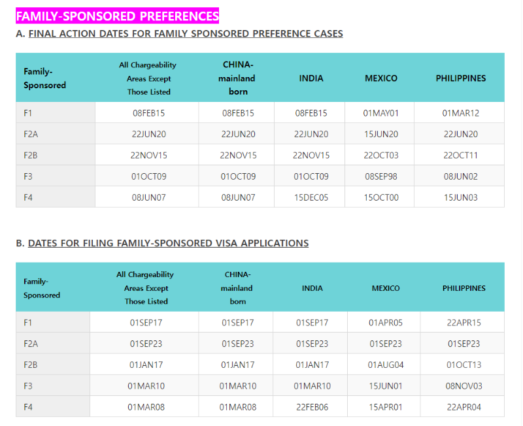Viewport: 523px width, 426px height.
Task: Click the CHINA-mainland born header in second table
Action: point(237,288)
